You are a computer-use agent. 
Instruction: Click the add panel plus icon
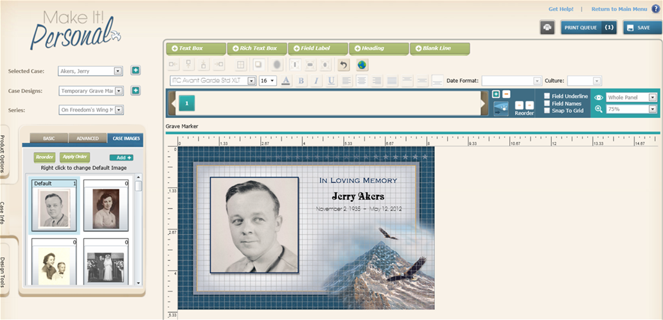pyautogui.click(x=496, y=94)
